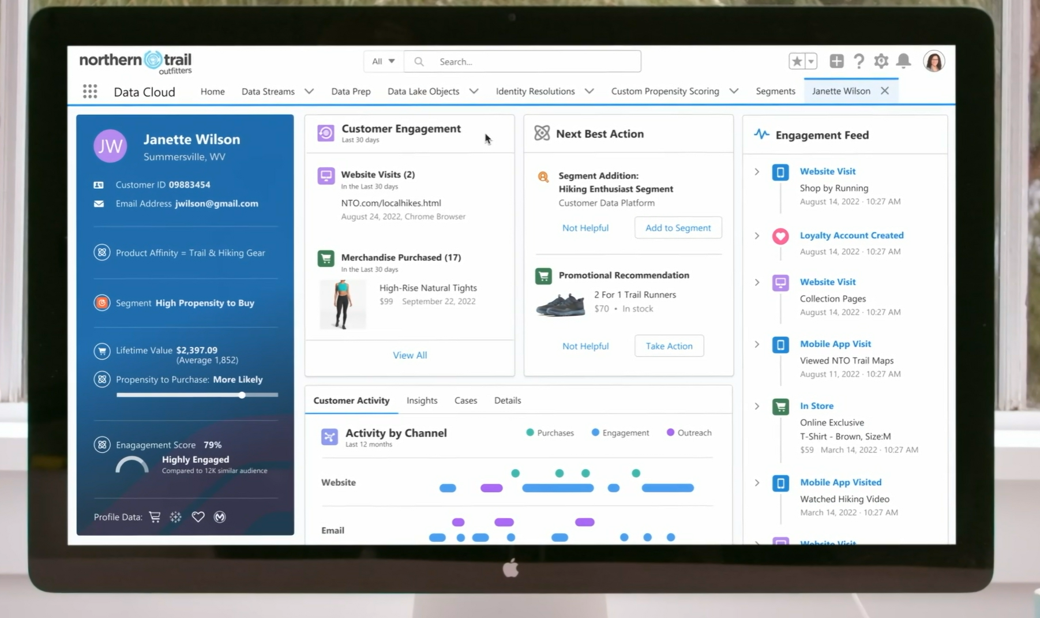Click the Purchases legend color dot
This screenshot has width=1040, height=618.
pyautogui.click(x=530, y=432)
